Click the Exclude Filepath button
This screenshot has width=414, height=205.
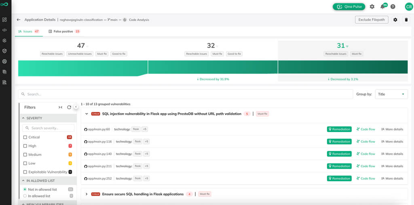[x=372, y=20]
